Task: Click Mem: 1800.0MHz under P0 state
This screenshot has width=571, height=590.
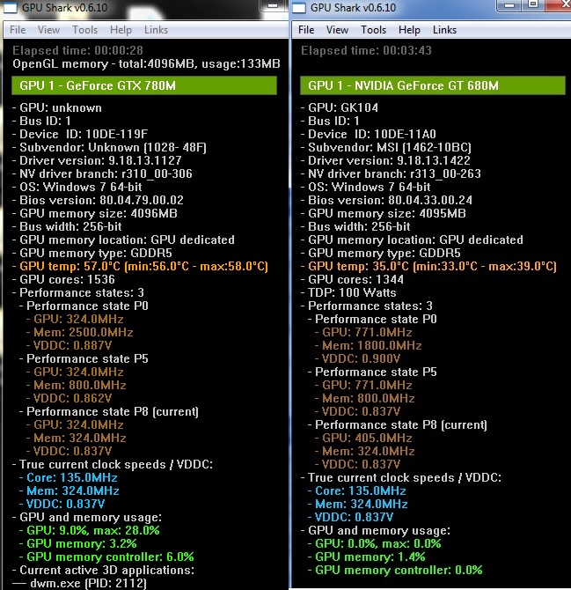Action: [x=369, y=345]
